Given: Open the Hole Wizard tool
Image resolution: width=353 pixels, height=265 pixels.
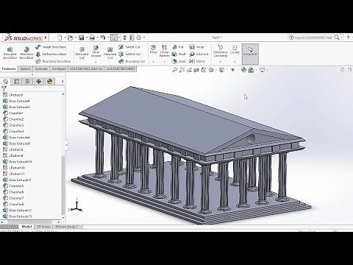Looking at the screenshot, I should point(96,51).
